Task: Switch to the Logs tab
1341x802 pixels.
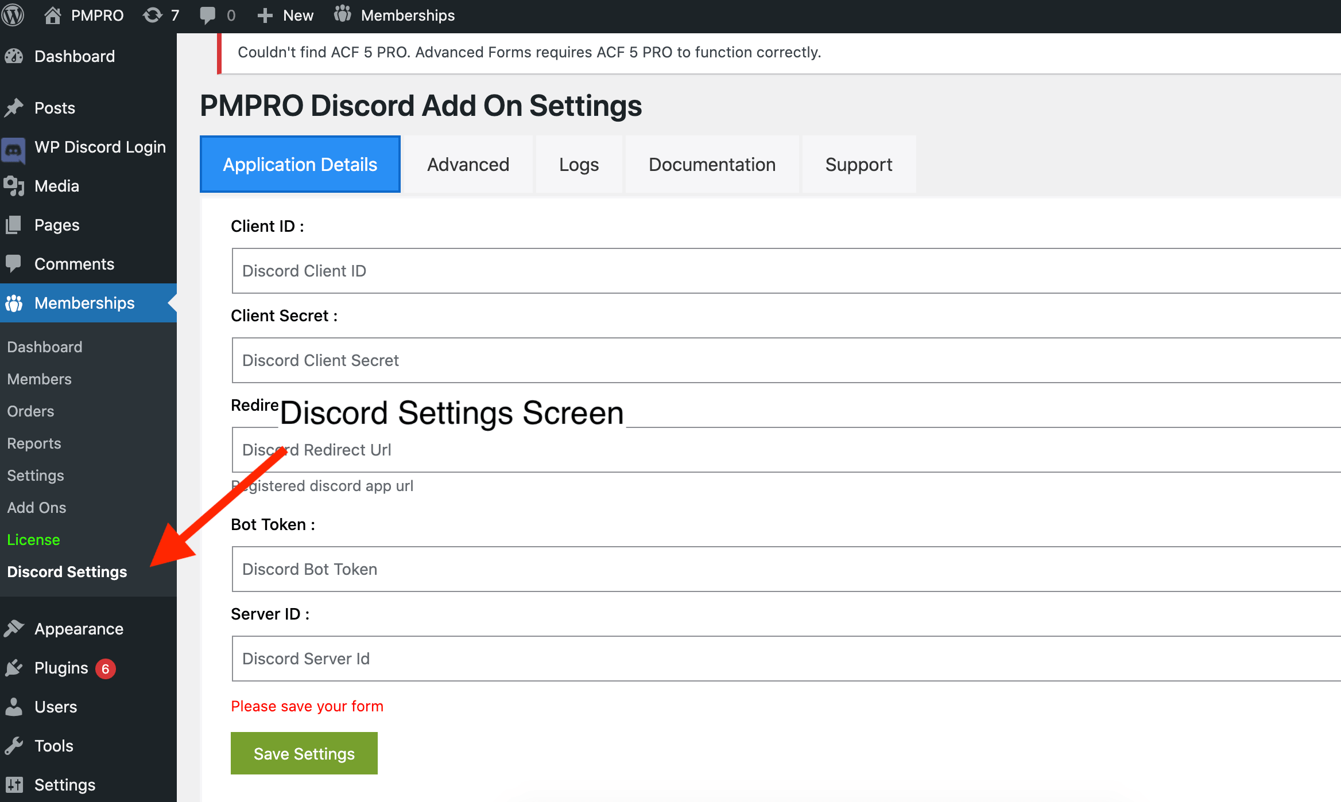Action: pyautogui.click(x=579, y=164)
